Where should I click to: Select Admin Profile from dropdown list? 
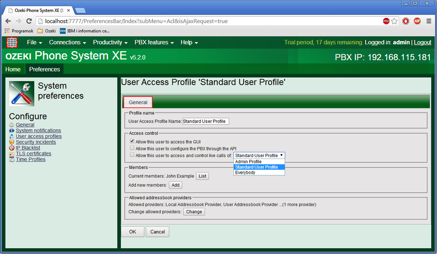(259, 161)
